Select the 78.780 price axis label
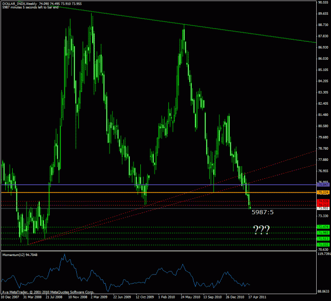331x301 pixels. coord(323,149)
